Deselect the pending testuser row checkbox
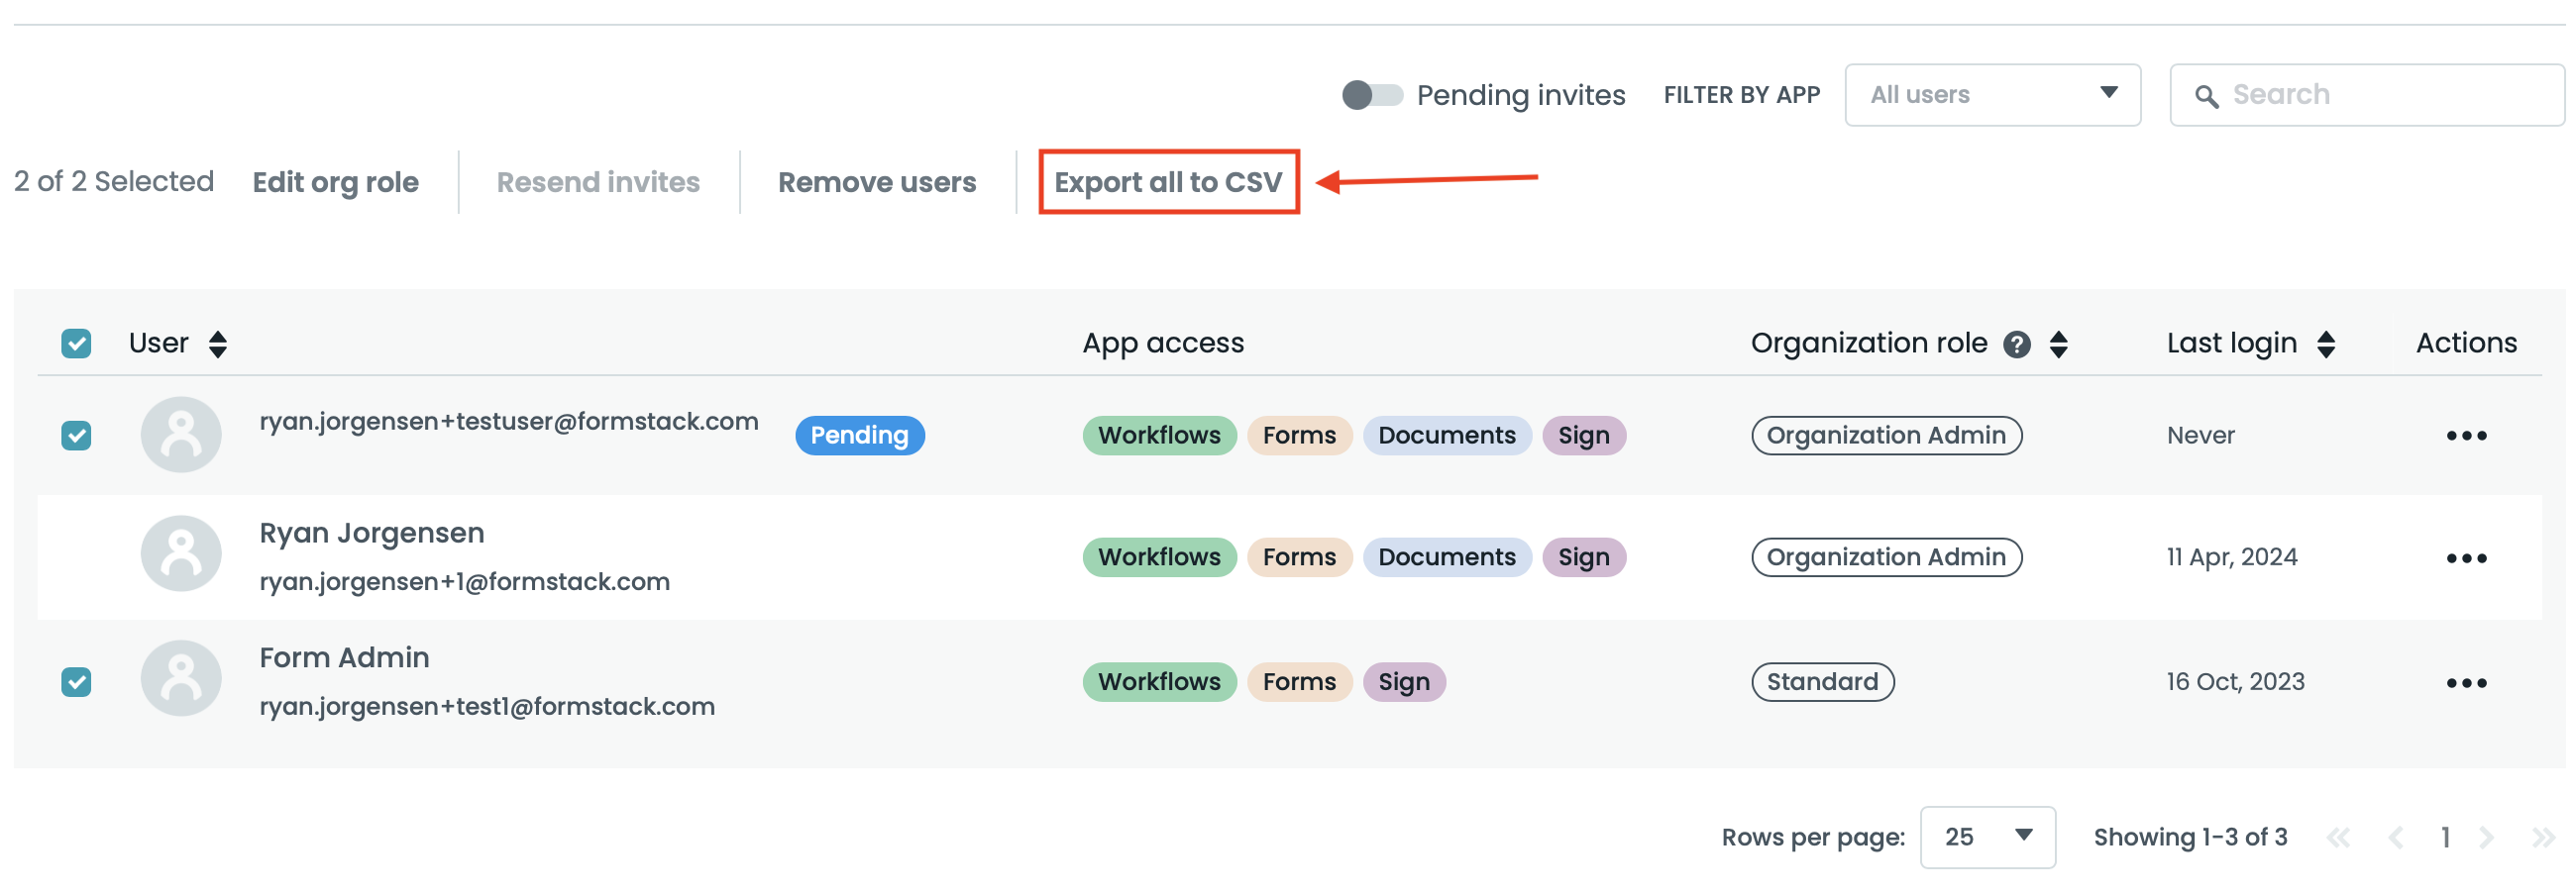This screenshot has height=894, width=2576. click(76, 436)
